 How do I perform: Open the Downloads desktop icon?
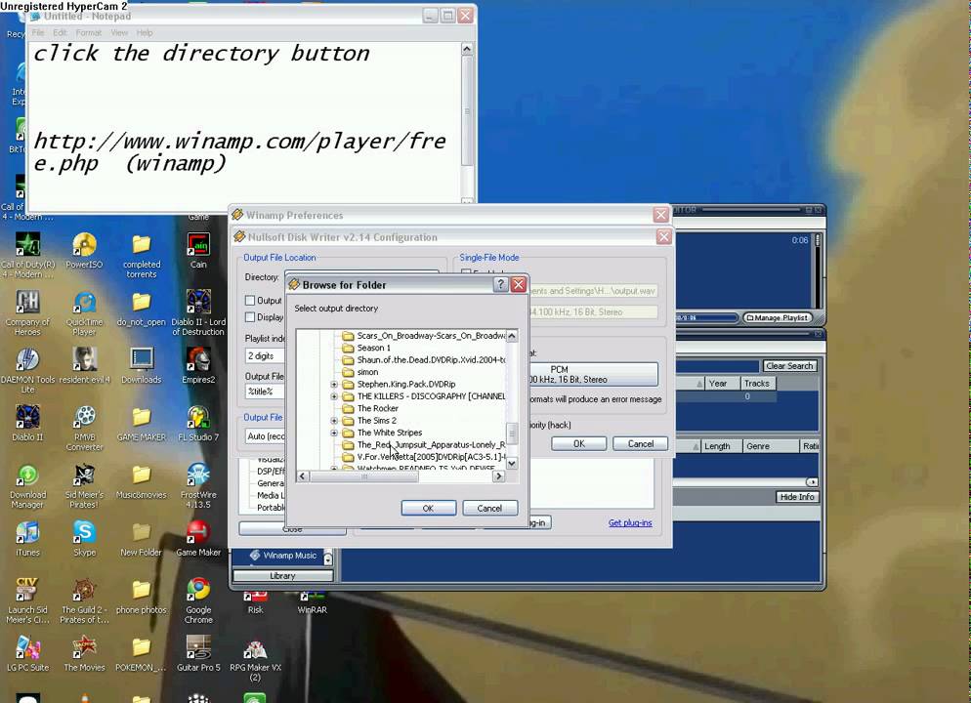click(142, 366)
